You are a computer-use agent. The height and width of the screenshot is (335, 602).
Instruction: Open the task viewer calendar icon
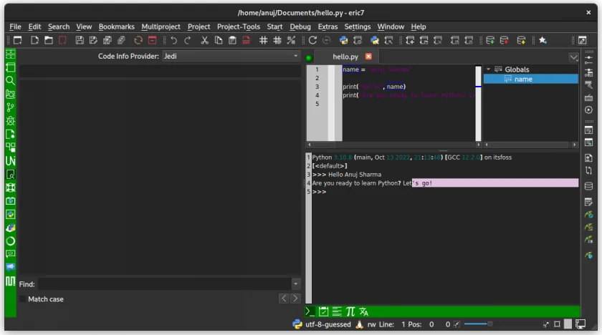323,311
